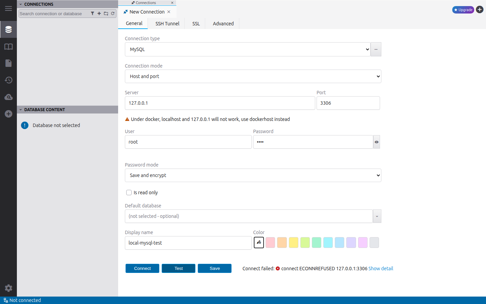
Task: Click the filter funnel icon in connections search
Action: pos(92,14)
